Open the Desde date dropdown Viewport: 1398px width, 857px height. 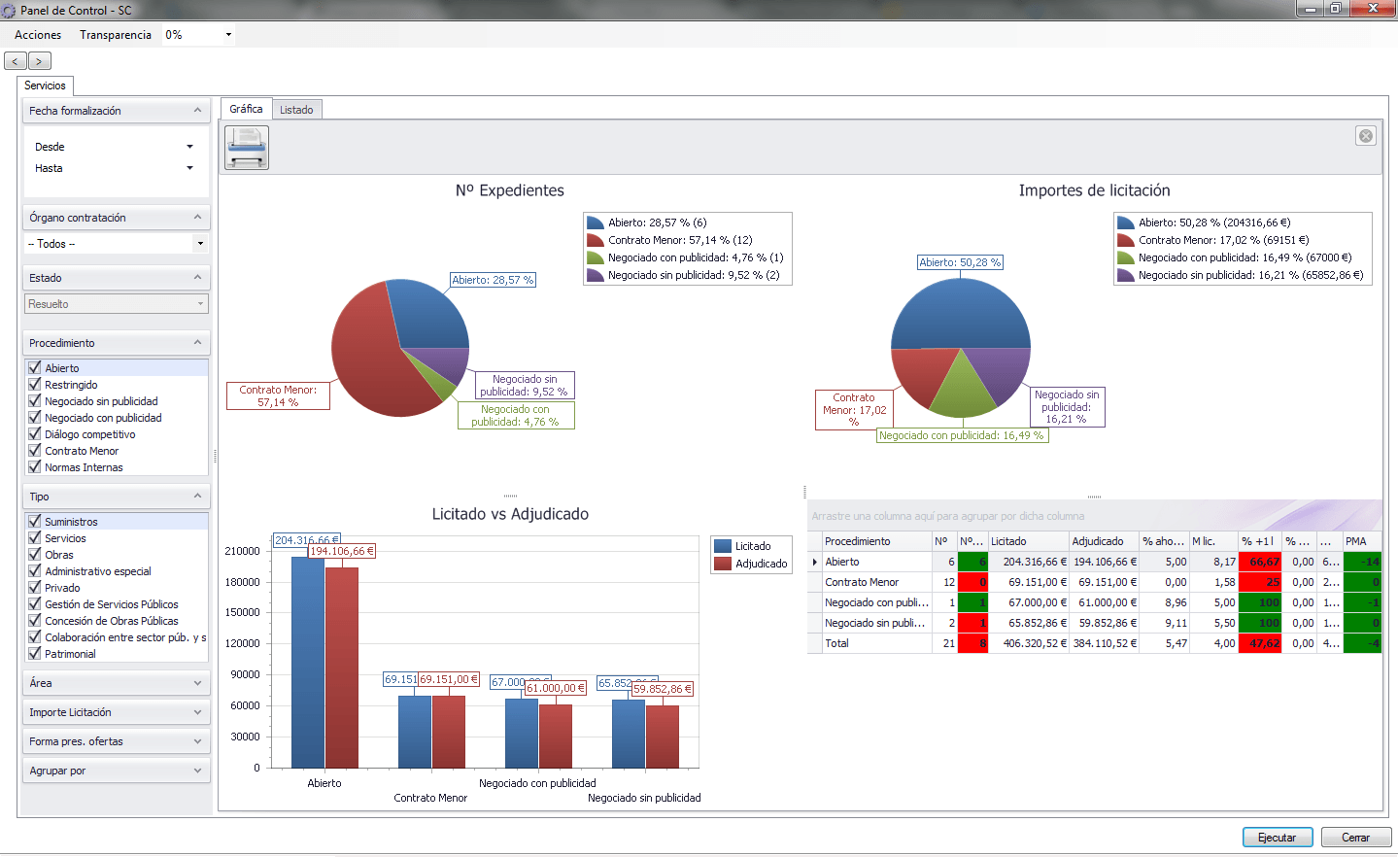click(189, 147)
